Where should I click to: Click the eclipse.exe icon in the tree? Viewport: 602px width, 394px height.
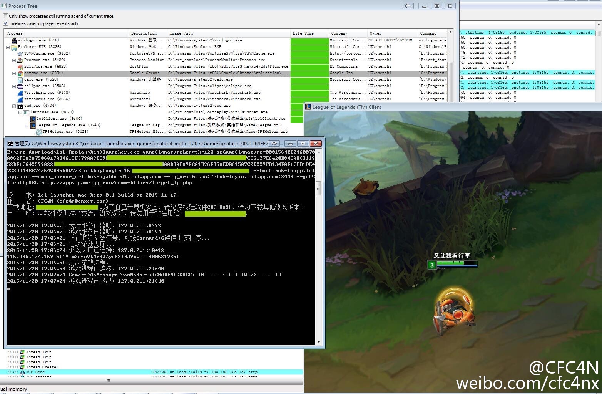20,86
